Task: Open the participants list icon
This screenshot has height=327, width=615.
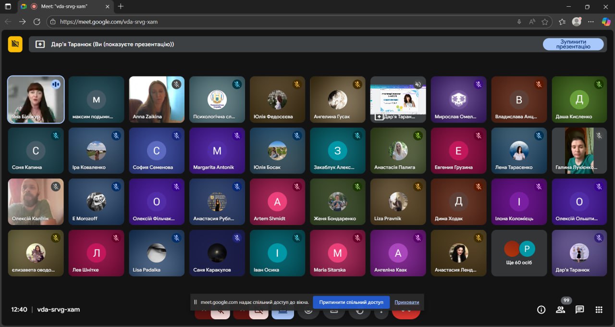Action: [560, 310]
